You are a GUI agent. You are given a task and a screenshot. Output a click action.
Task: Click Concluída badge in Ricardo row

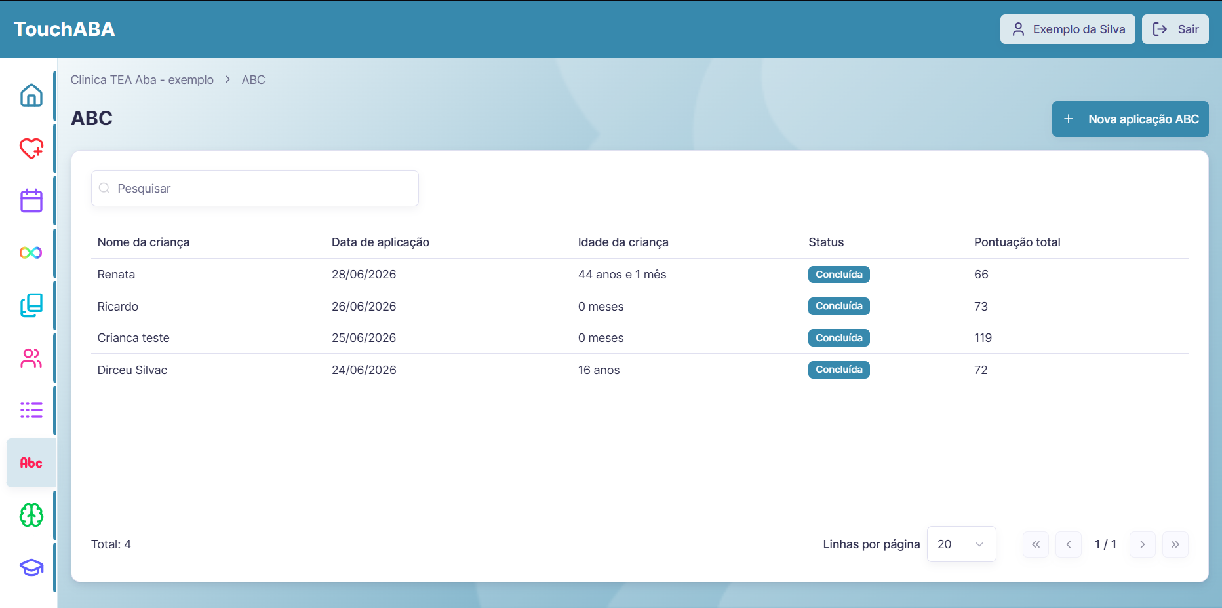tap(839, 306)
